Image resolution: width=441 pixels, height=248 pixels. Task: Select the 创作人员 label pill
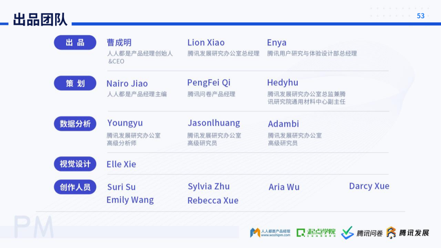pos(75,187)
